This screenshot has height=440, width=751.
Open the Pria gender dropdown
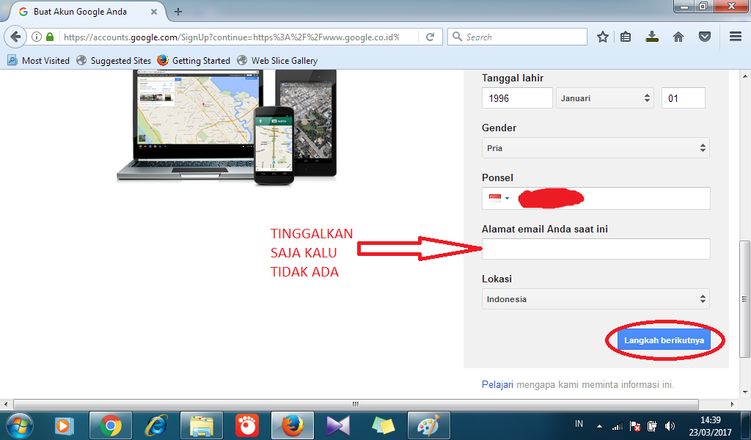(596, 147)
